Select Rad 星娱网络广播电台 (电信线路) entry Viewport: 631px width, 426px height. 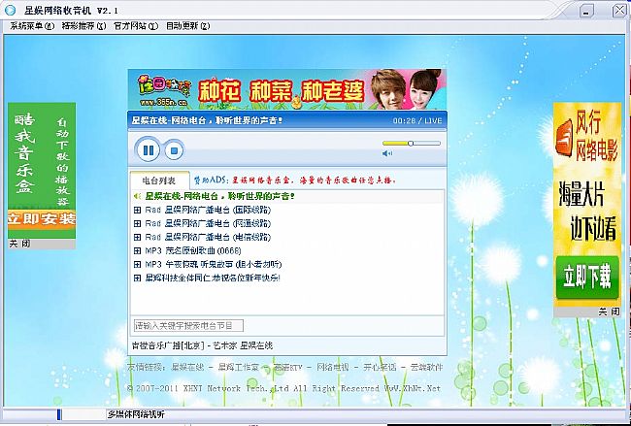click(x=208, y=237)
